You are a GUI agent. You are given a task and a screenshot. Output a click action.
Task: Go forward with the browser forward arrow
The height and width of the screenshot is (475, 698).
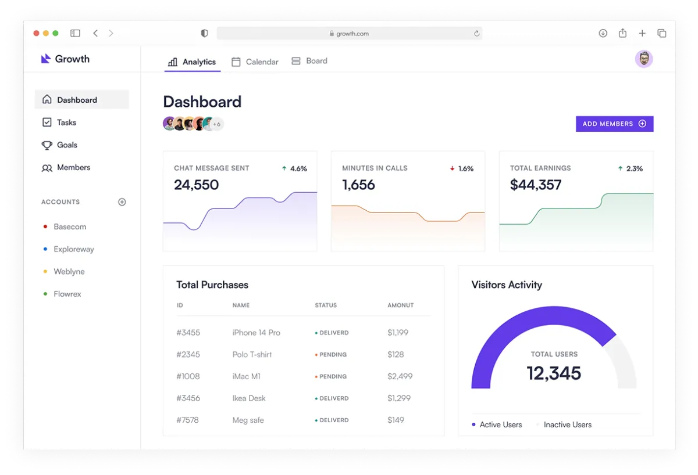click(111, 33)
